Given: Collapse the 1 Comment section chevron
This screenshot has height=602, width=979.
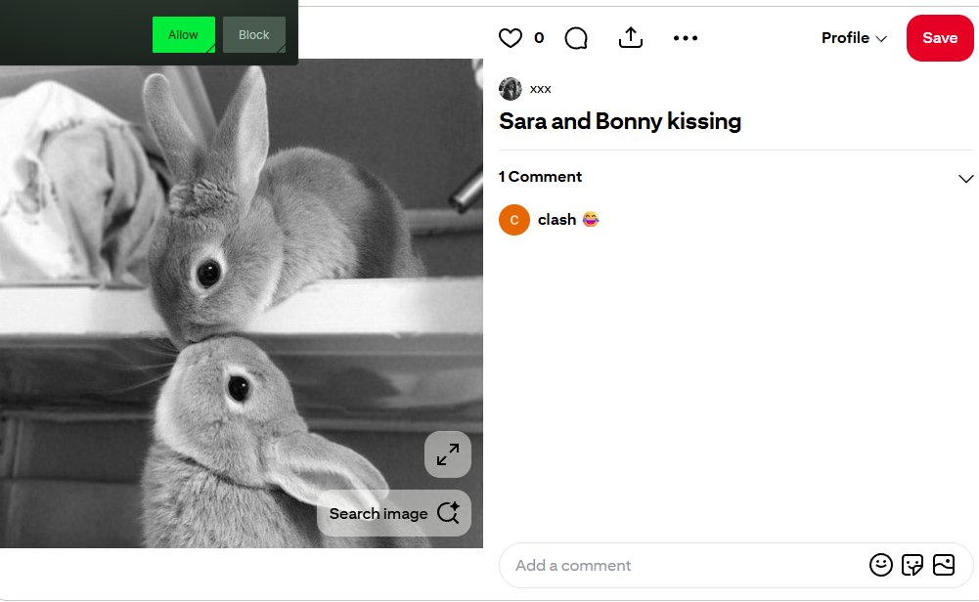Looking at the screenshot, I should point(965,179).
